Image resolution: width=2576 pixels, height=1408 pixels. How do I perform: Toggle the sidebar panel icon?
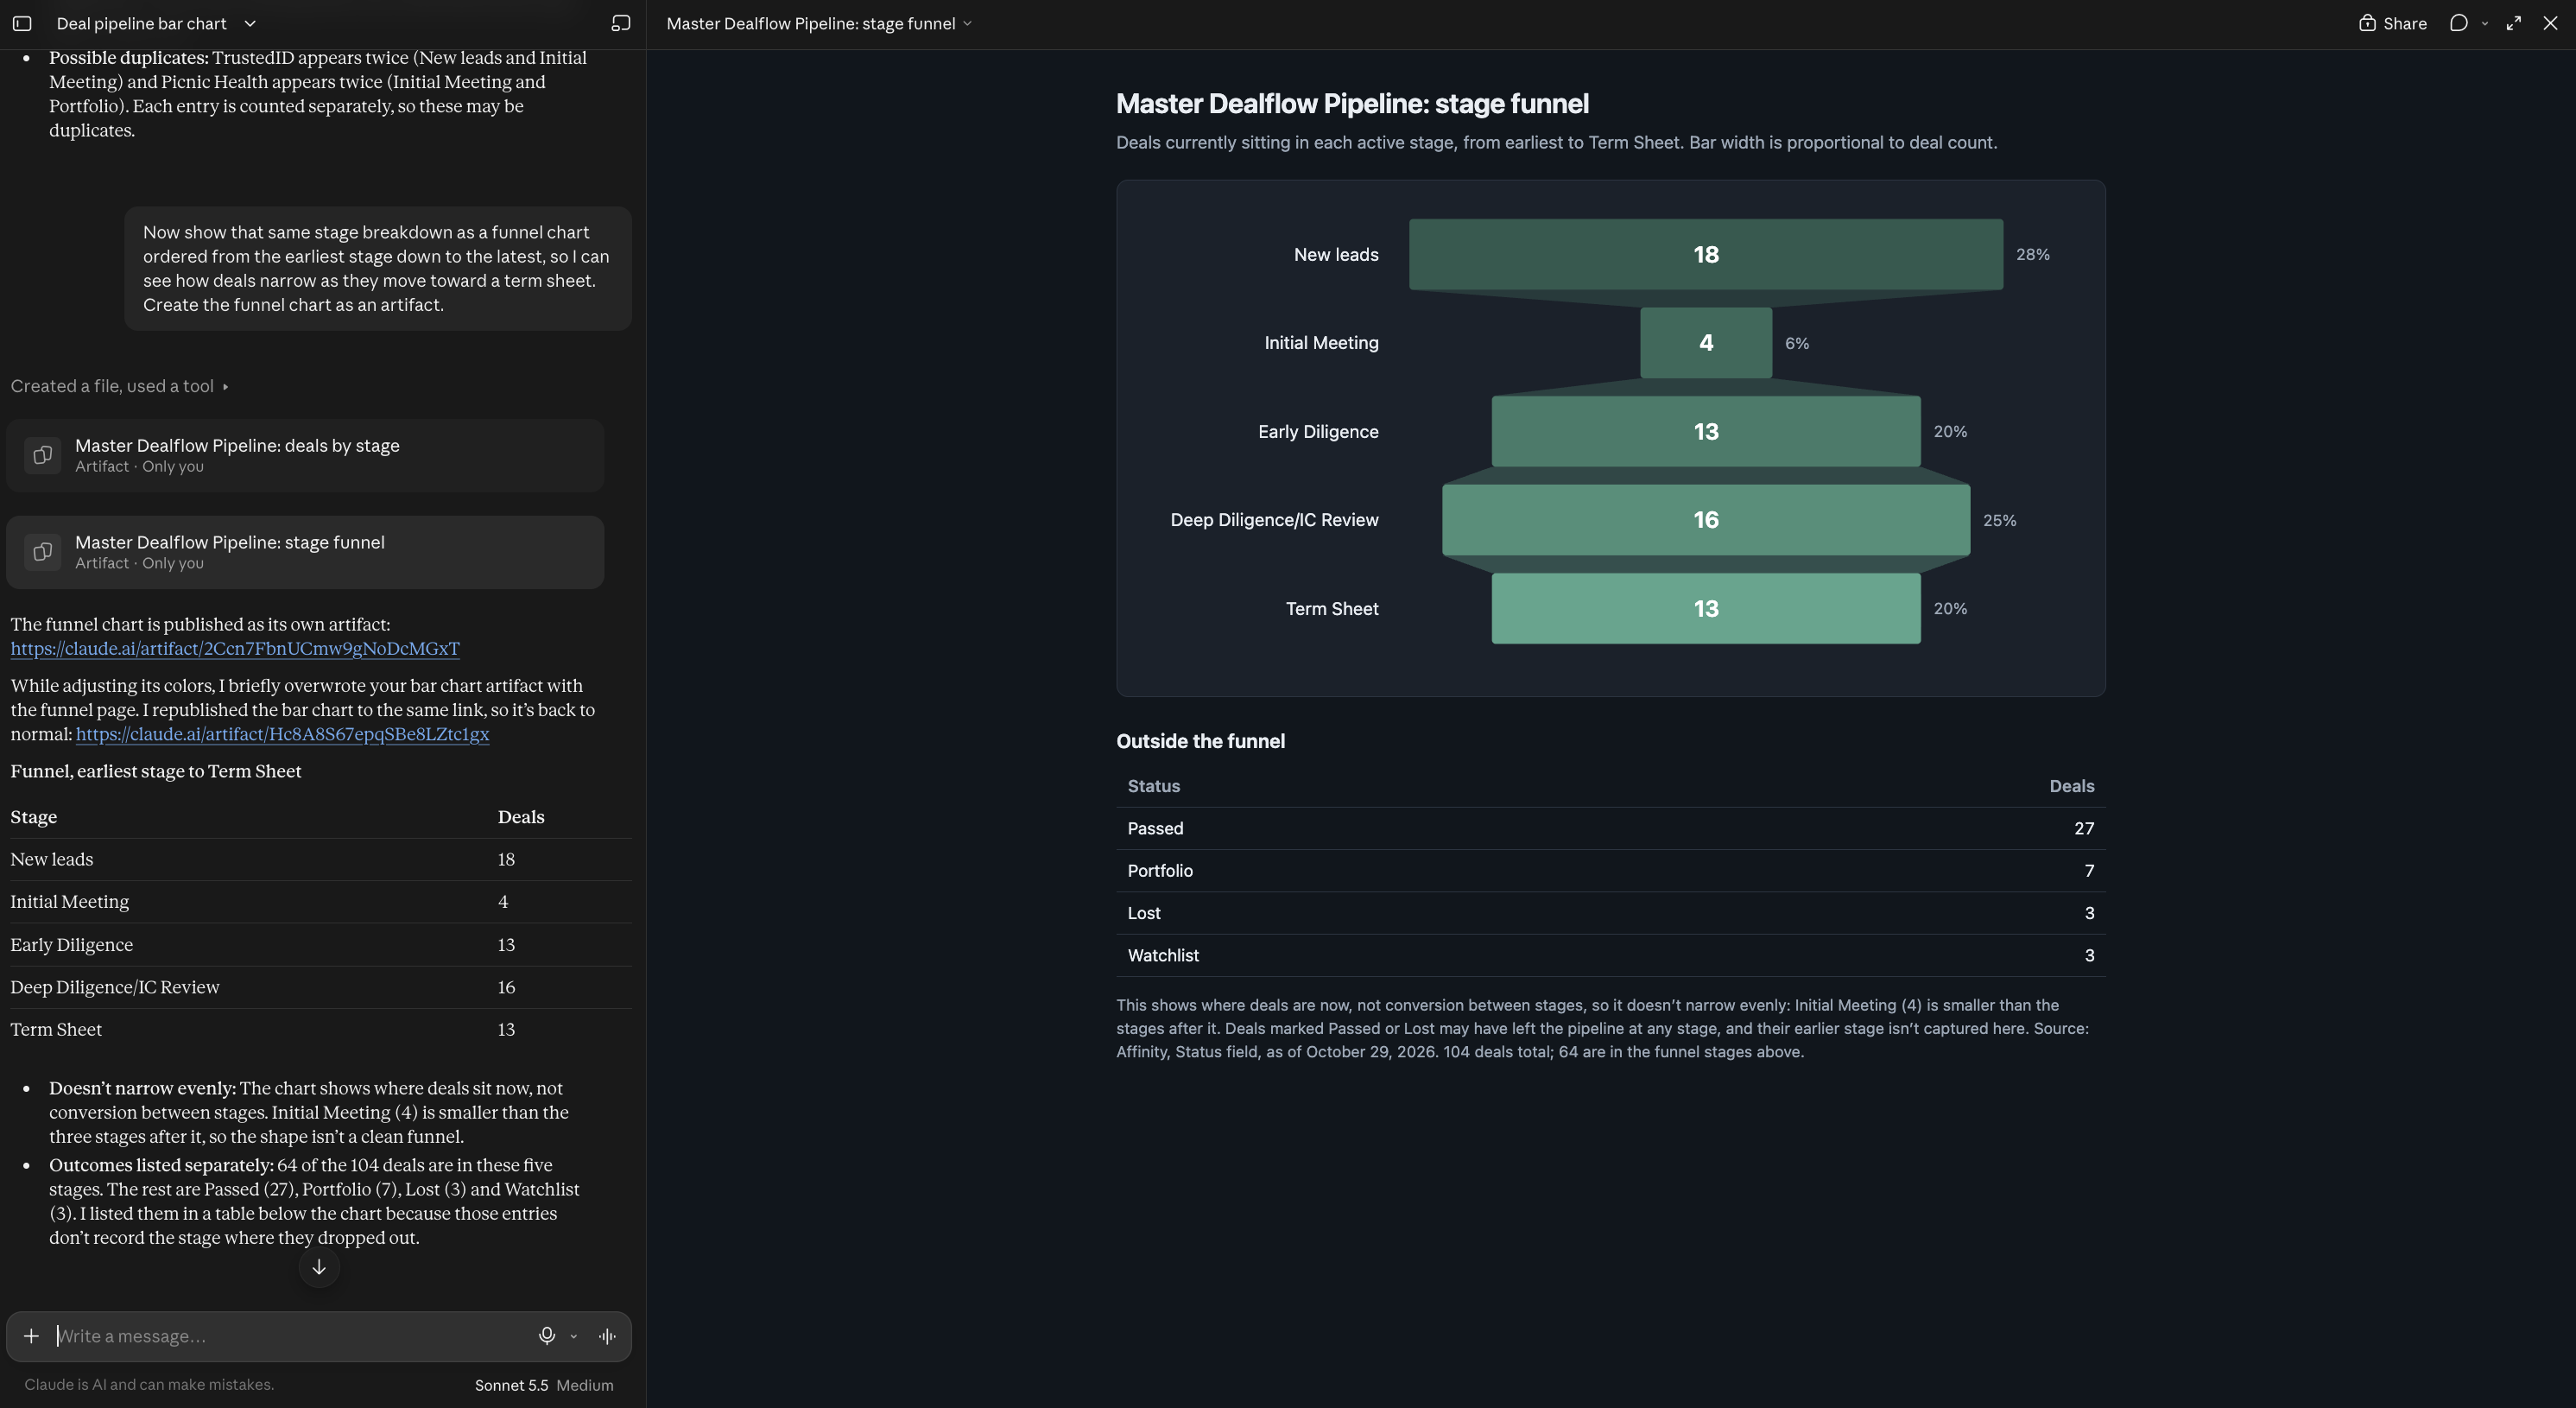point(22,23)
